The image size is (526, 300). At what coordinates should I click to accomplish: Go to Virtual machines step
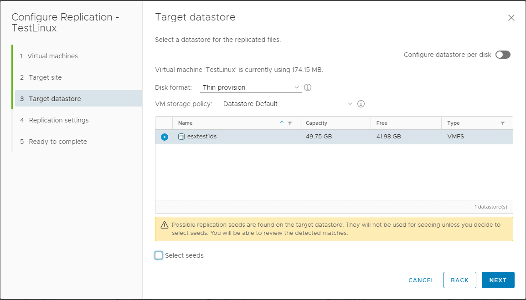pyautogui.click(x=52, y=56)
